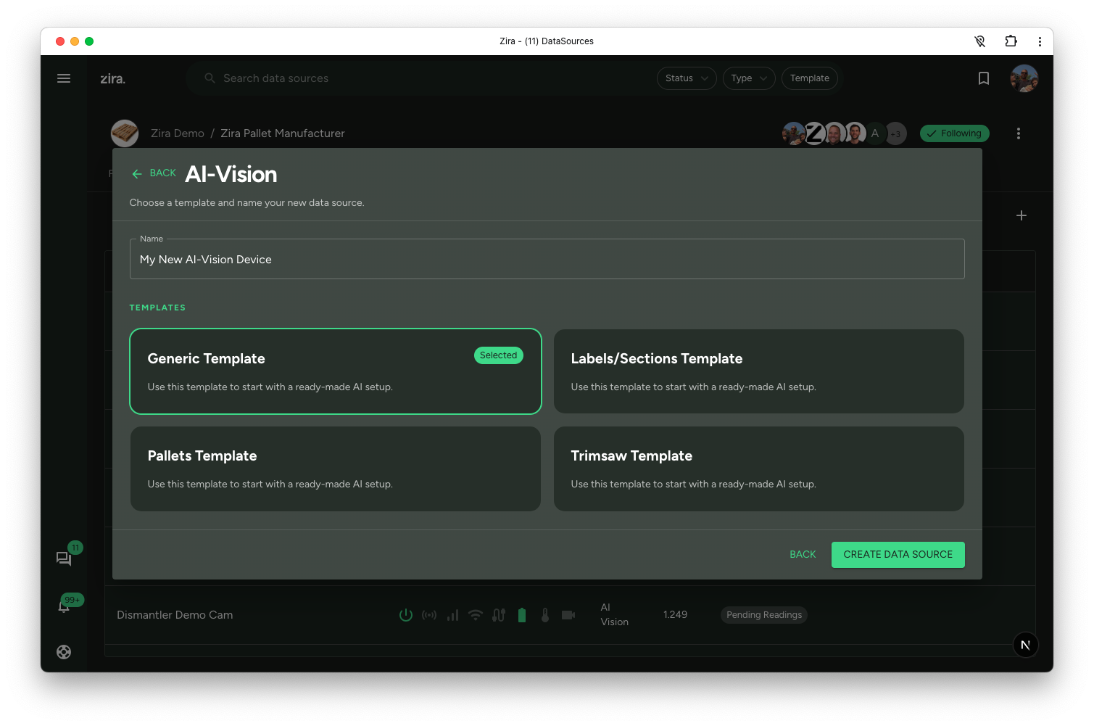Toggle the Template filter chip
The width and height of the screenshot is (1094, 726).
(810, 78)
